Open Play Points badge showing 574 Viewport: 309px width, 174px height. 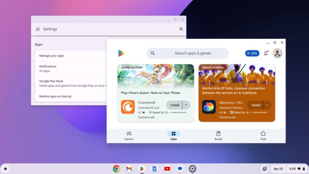(252, 53)
